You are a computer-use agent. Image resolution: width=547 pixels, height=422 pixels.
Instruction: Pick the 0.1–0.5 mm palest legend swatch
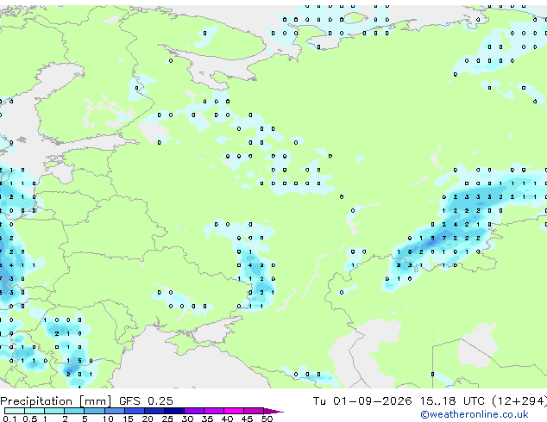tap(15, 411)
